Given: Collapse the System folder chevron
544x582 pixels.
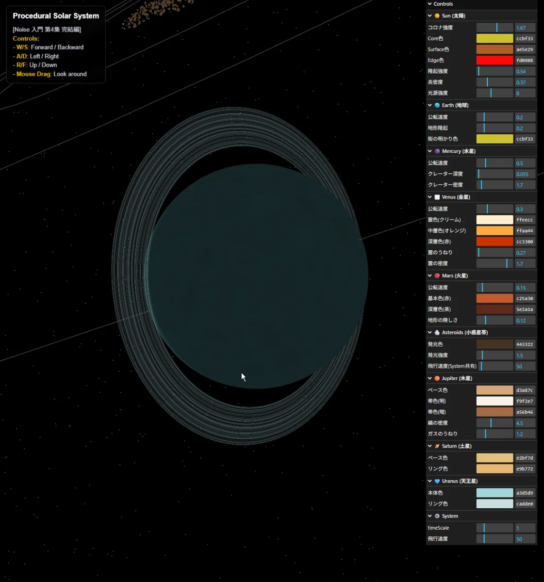Looking at the screenshot, I should point(429,516).
